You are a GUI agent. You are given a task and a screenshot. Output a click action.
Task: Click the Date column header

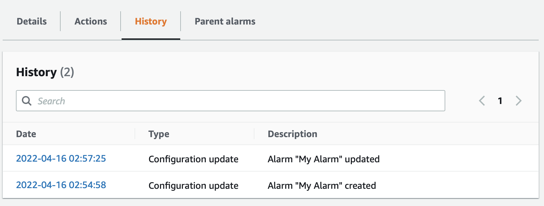(x=26, y=134)
